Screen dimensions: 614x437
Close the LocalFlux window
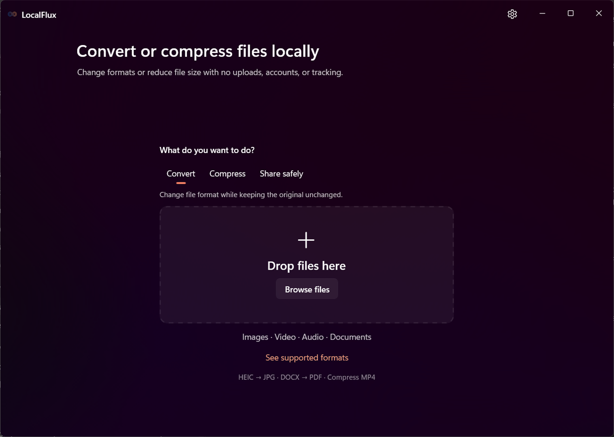[599, 13]
